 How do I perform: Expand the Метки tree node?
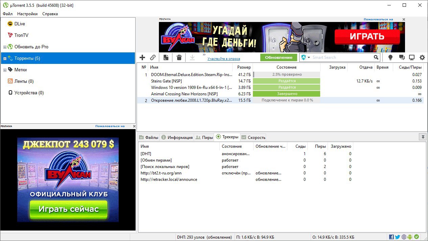(5, 70)
